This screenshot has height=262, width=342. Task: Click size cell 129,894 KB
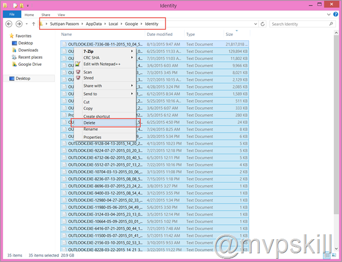pos(238,52)
